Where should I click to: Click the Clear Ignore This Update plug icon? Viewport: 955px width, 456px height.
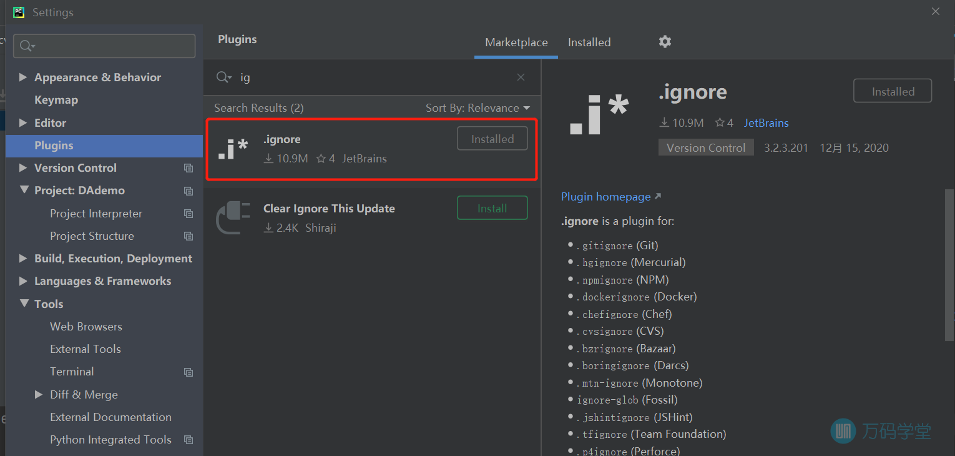coord(233,218)
